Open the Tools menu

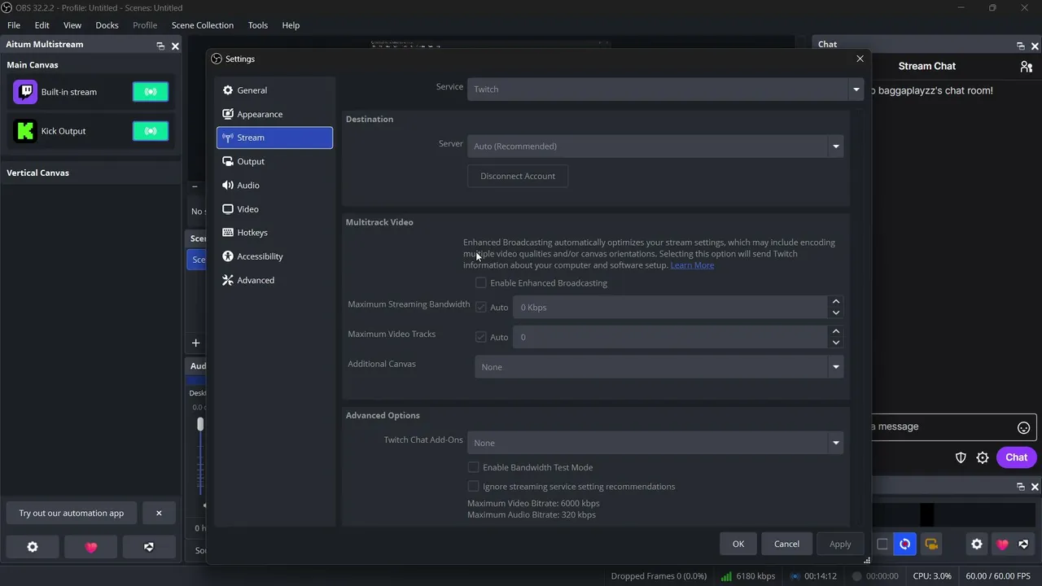(258, 25)
